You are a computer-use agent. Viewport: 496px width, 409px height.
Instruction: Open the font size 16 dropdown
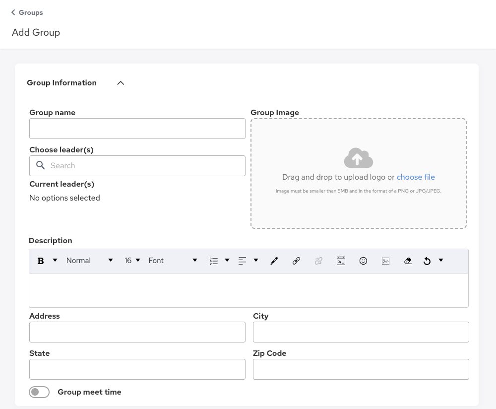[132, 261]
